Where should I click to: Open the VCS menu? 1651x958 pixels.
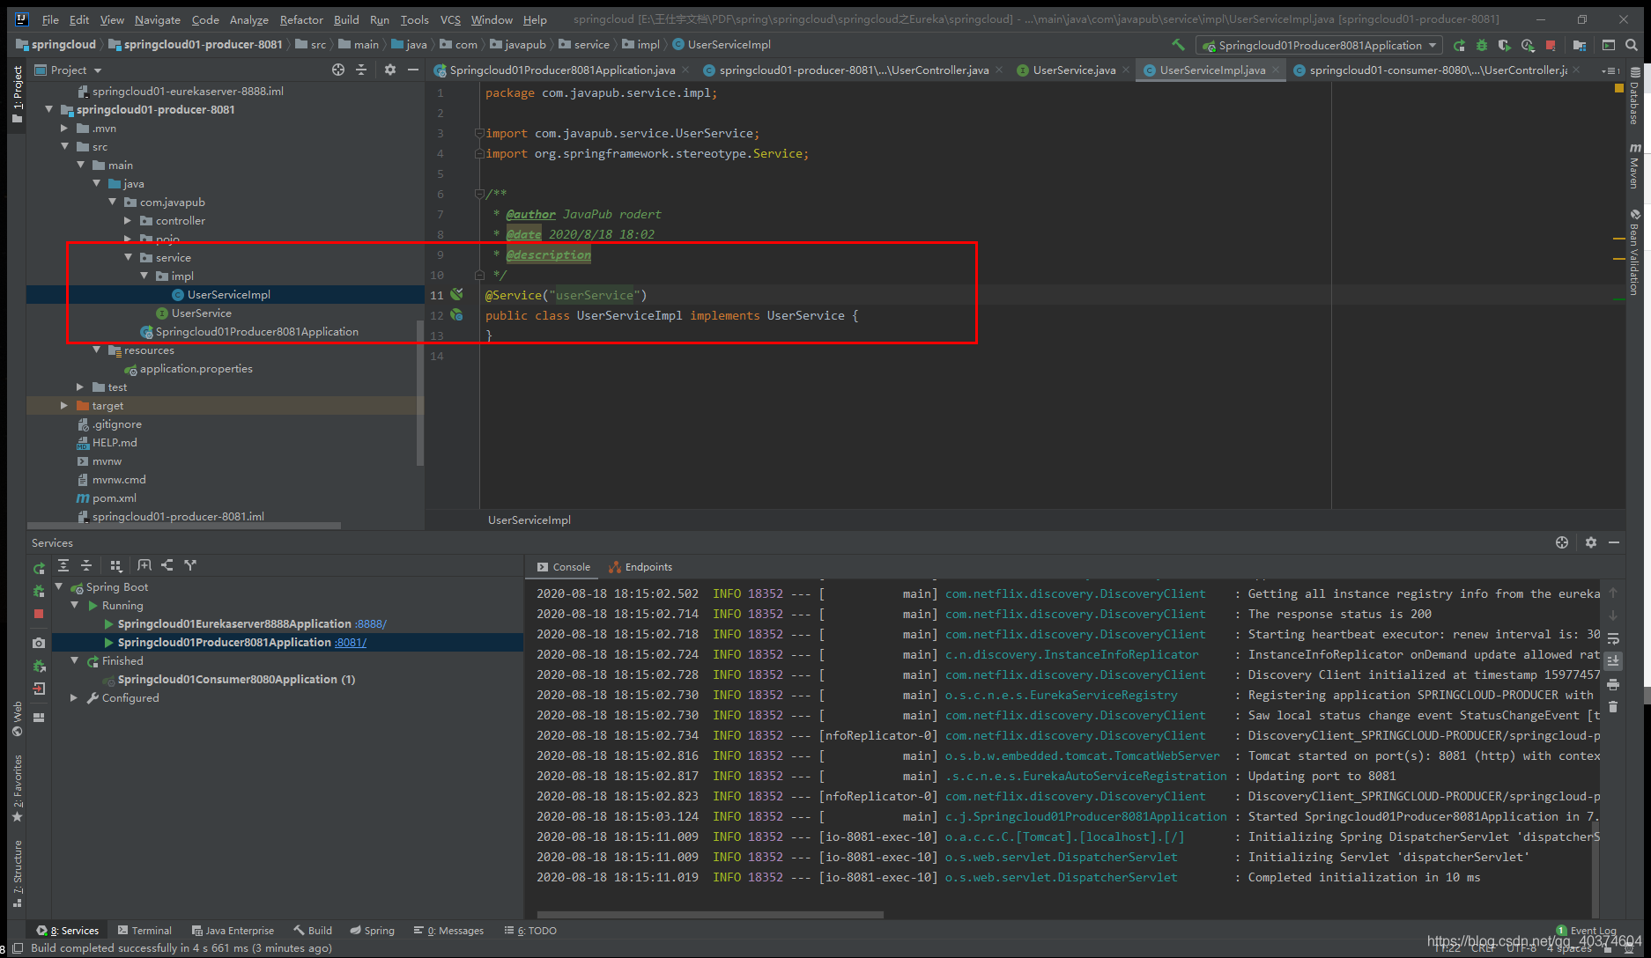coord(450,19)
